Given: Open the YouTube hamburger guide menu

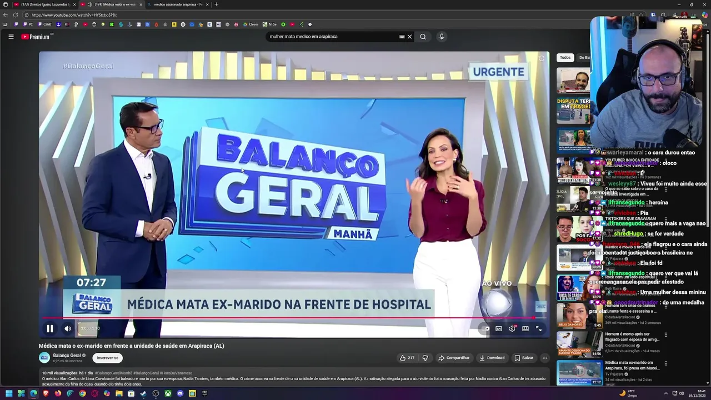Looking at the screenshot, I should (11, 37).
